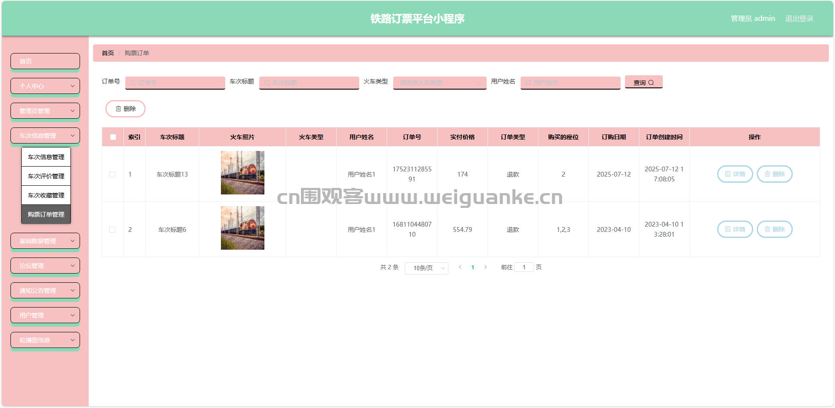
Task: Click 退出登录 link in the header
Action: pos(799,19)
